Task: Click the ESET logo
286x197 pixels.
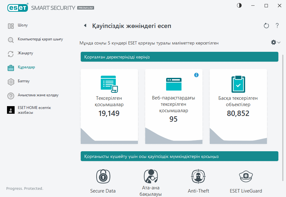Action: [x=17, y=8]
